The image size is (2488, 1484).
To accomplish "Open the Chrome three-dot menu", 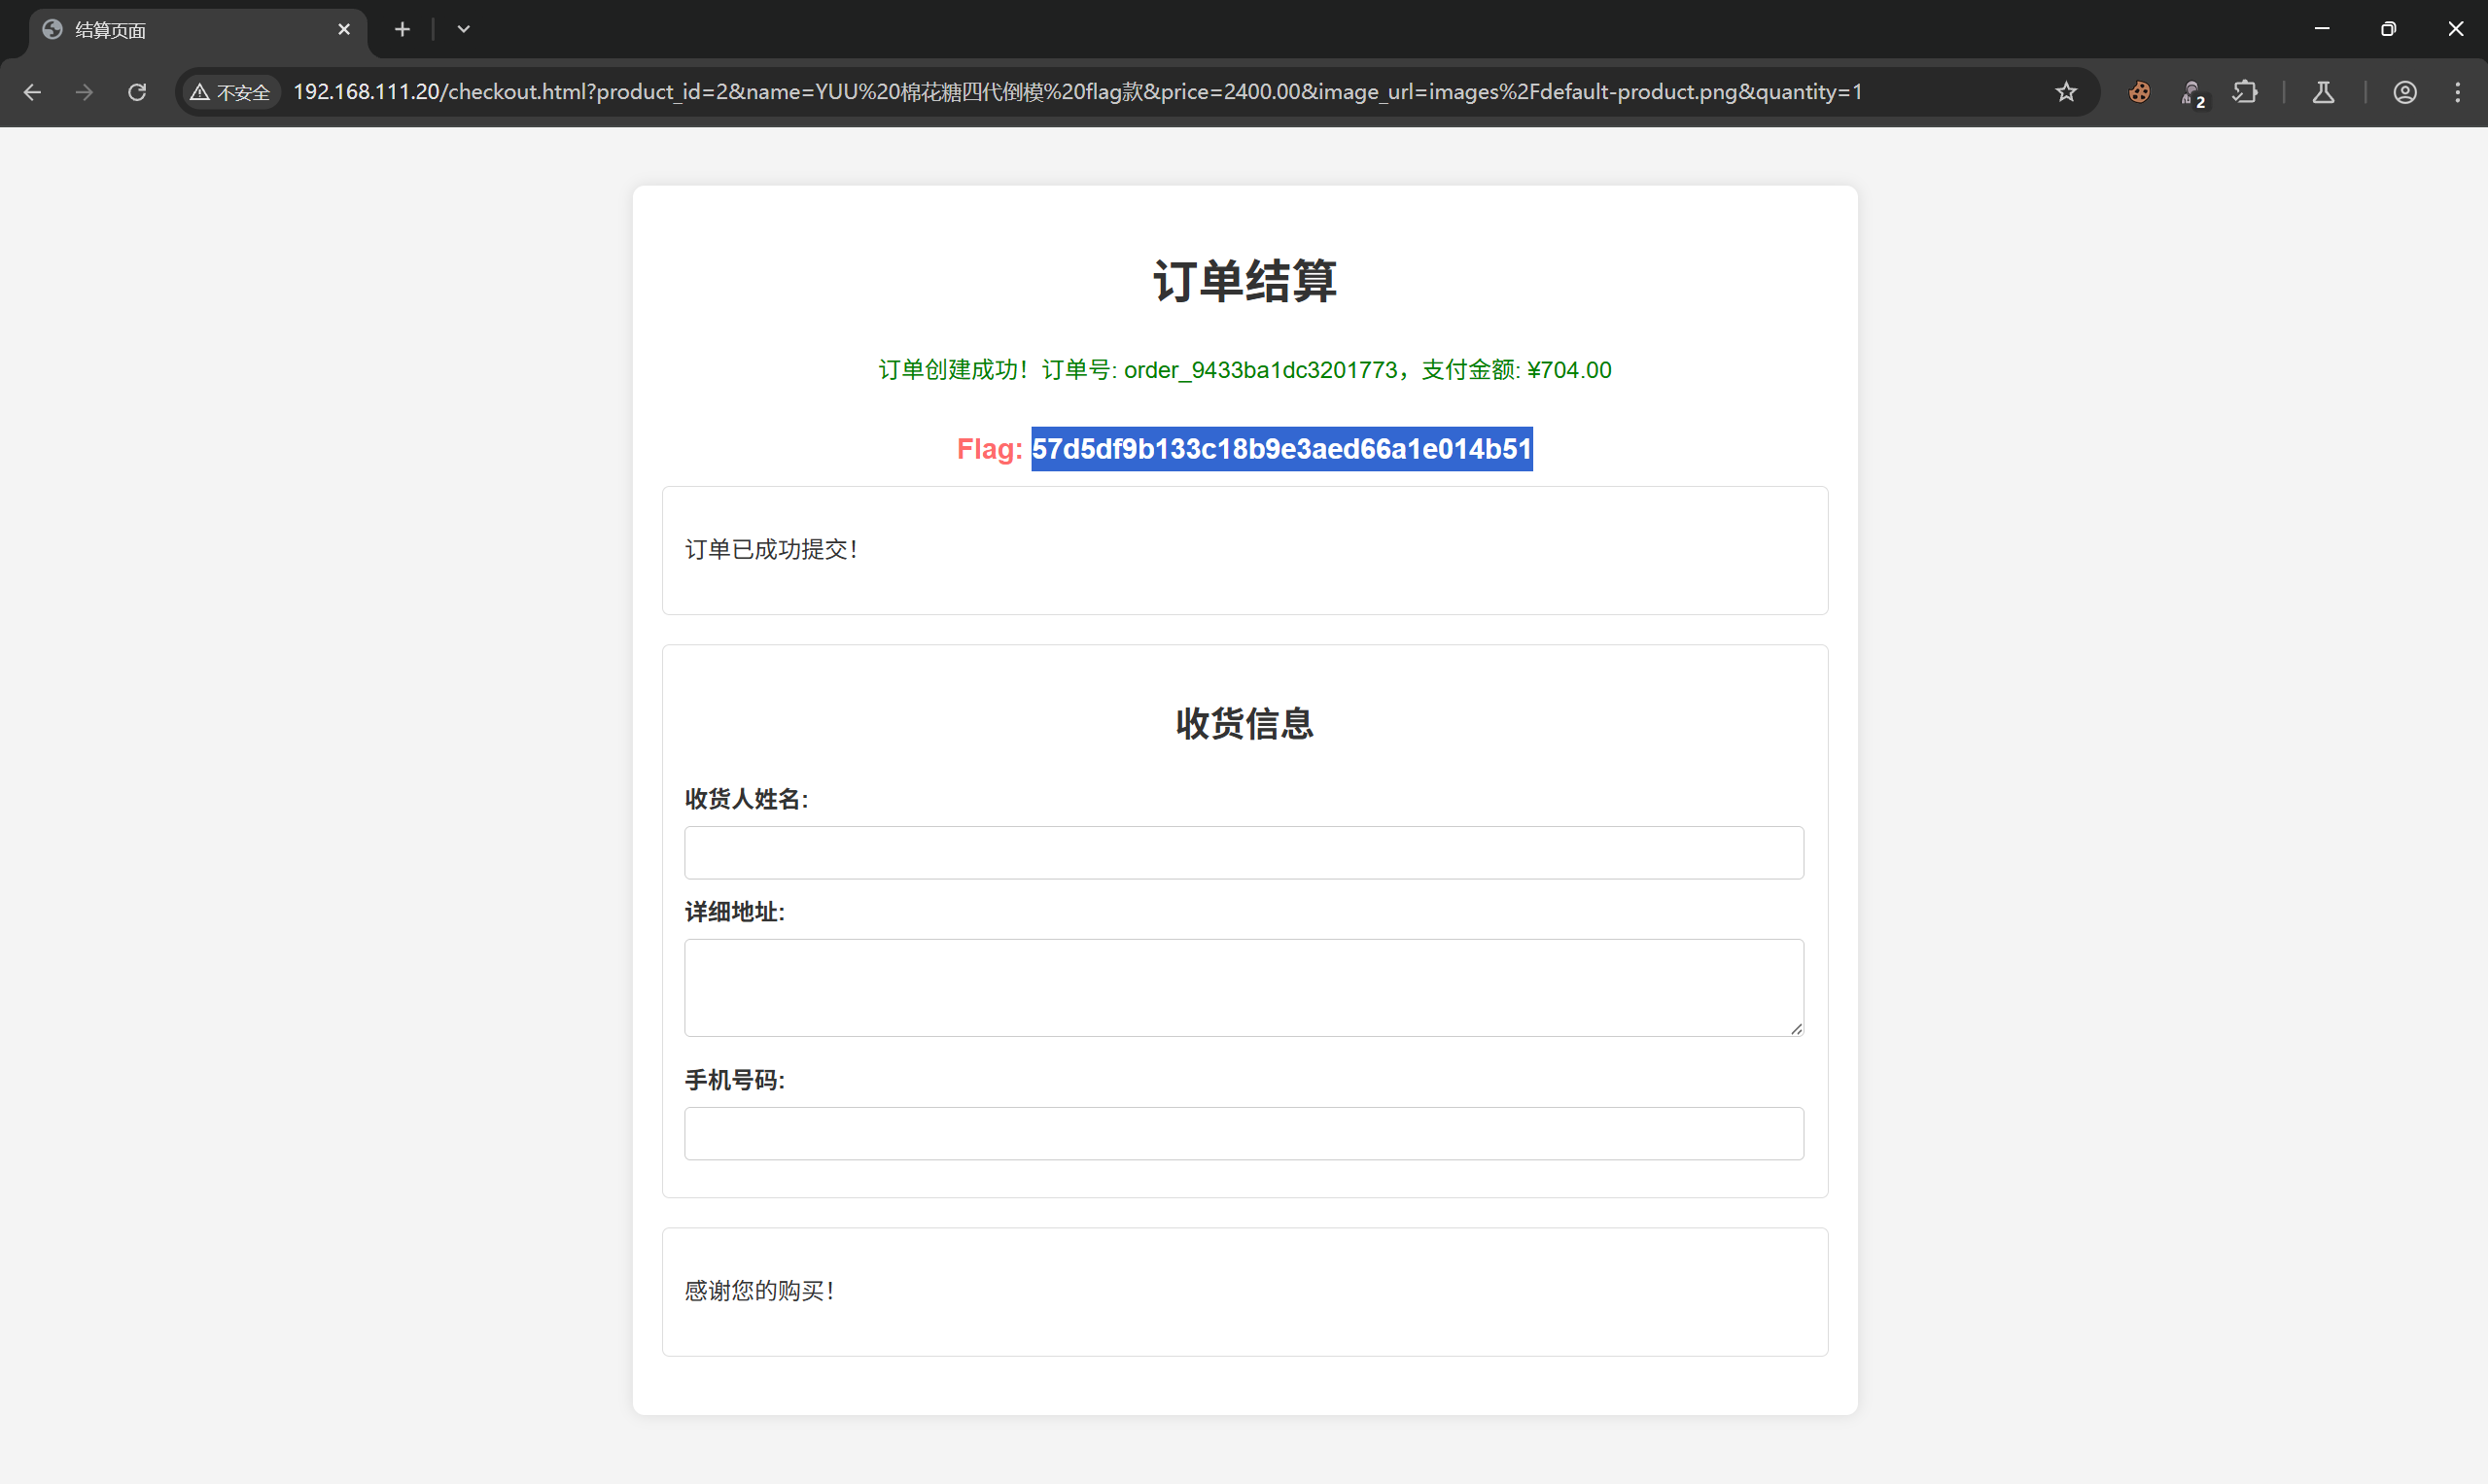I will (2458, 92).
